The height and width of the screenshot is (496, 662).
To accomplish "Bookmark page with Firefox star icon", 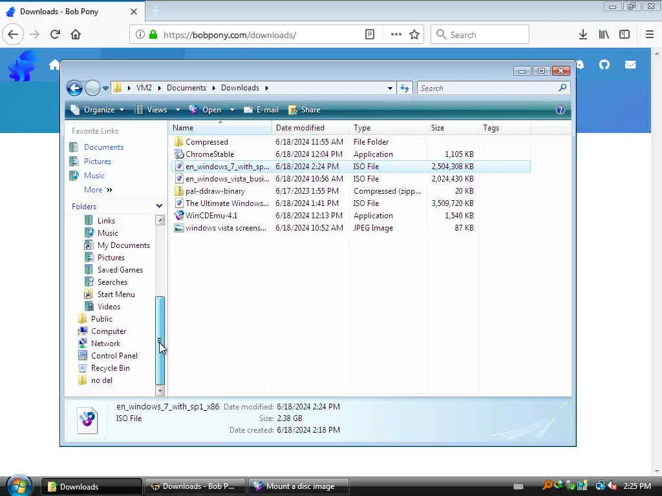I will pos(414,35).
